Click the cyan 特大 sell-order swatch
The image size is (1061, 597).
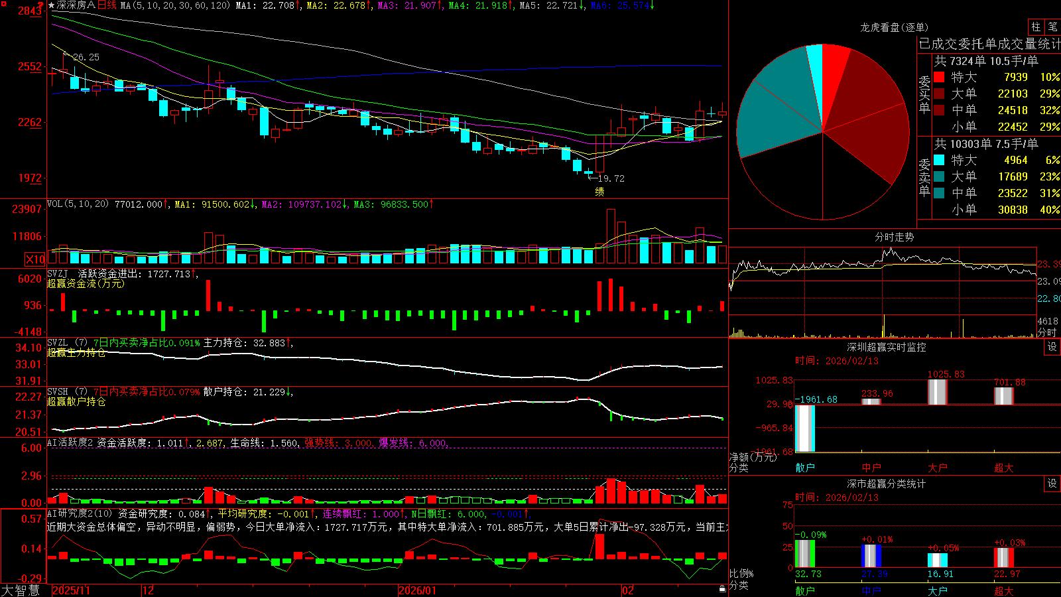pos(939,160)
